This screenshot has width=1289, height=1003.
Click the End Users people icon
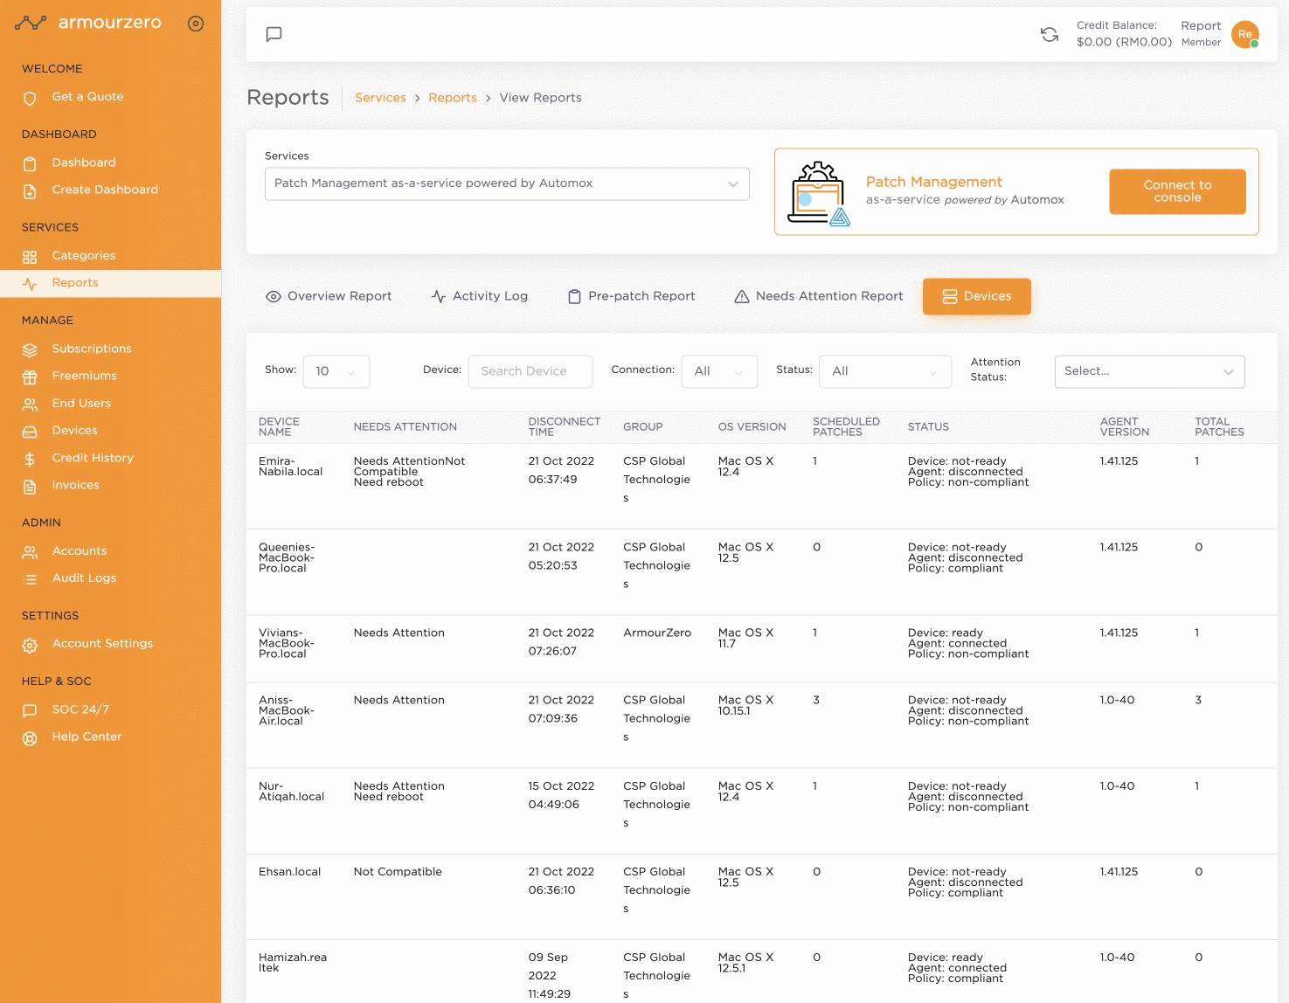click(x=30, y=405)
